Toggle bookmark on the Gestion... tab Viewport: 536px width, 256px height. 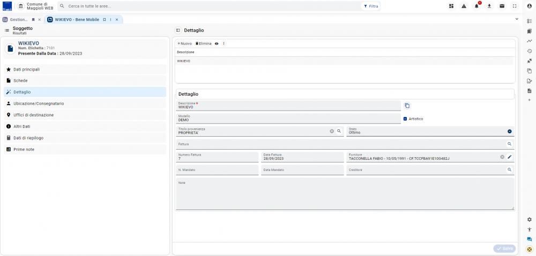(x=33, y=20)
